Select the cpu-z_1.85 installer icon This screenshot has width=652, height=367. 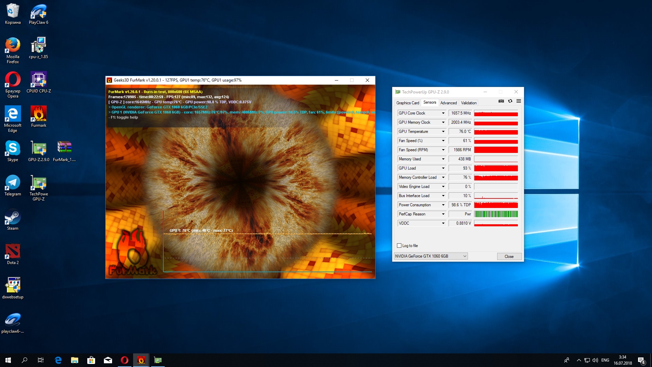38,48
